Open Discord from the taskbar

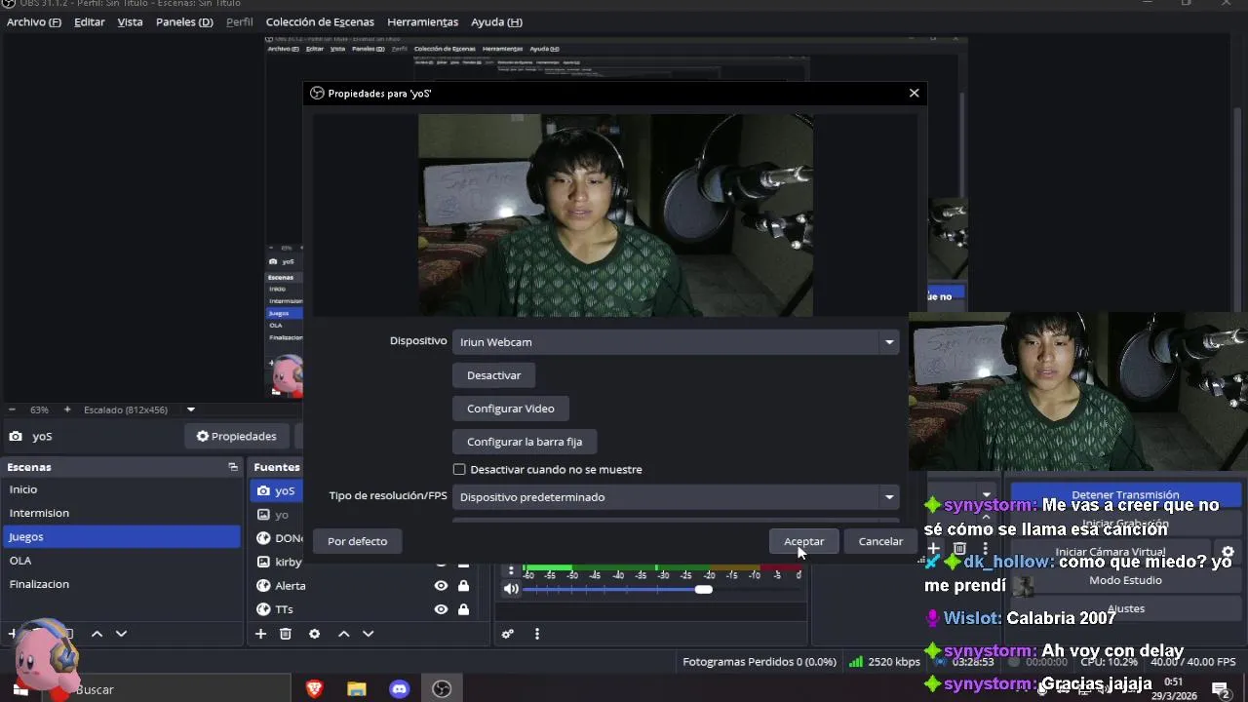pyautogui.click(x=399, y=689)
